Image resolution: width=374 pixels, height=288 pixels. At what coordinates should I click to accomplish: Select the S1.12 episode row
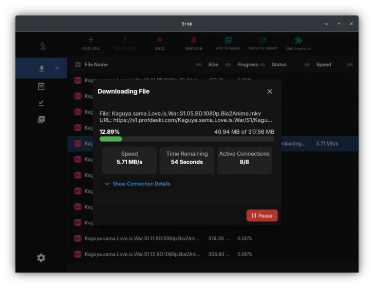pos(213,254)
